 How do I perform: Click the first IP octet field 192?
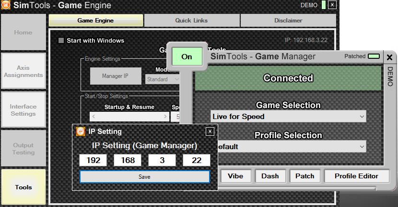click(93, 160)
